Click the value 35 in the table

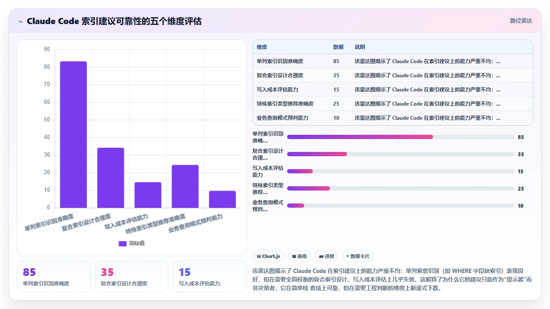click(336, 76)
